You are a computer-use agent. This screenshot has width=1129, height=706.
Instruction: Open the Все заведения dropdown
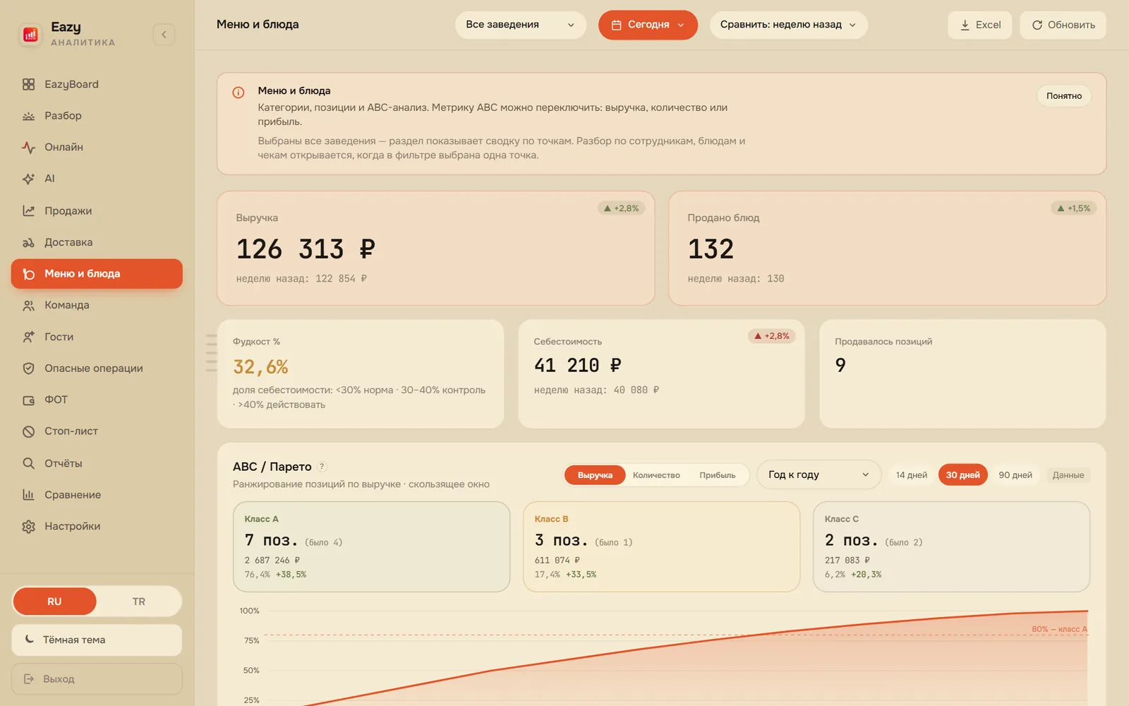coord(521,25)
